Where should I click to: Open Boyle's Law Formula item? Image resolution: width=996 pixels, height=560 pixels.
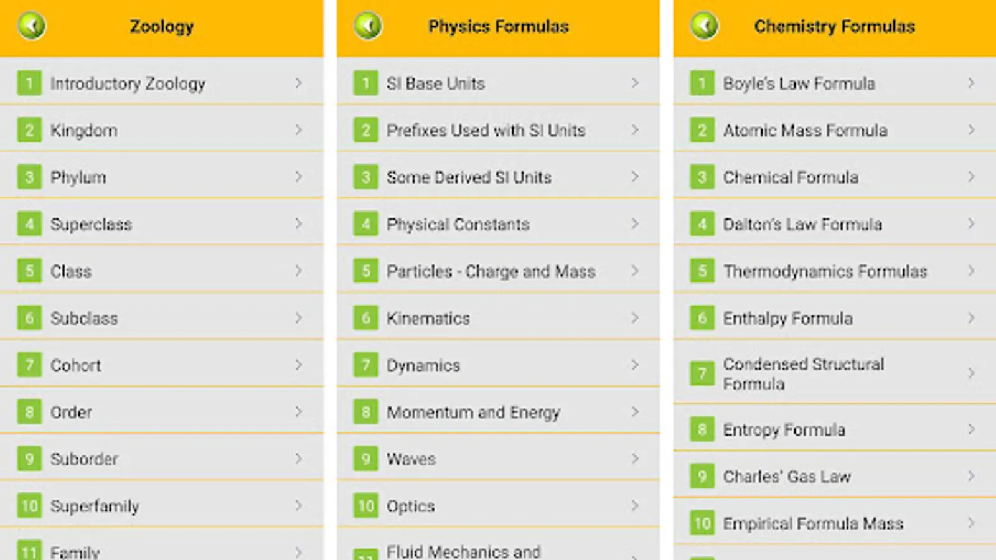(x=799, y=83)
